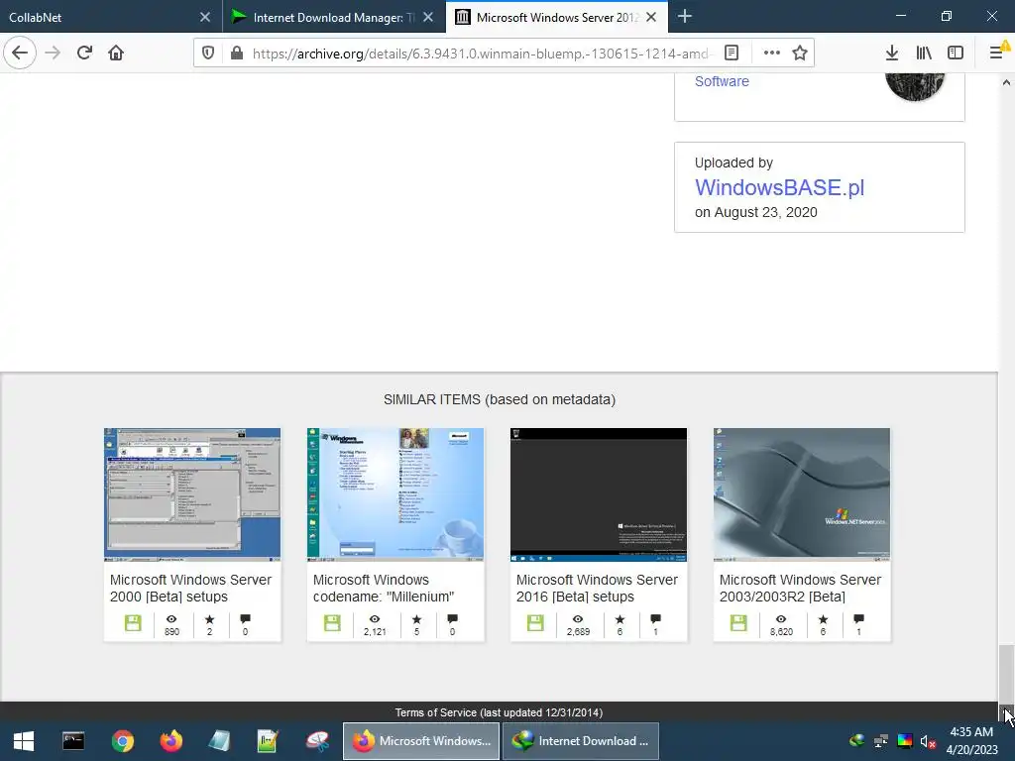Image resolution: width=1015 pixels, height=761 pixels.
Task: Show sidebars button
Action: coord(956,54)
